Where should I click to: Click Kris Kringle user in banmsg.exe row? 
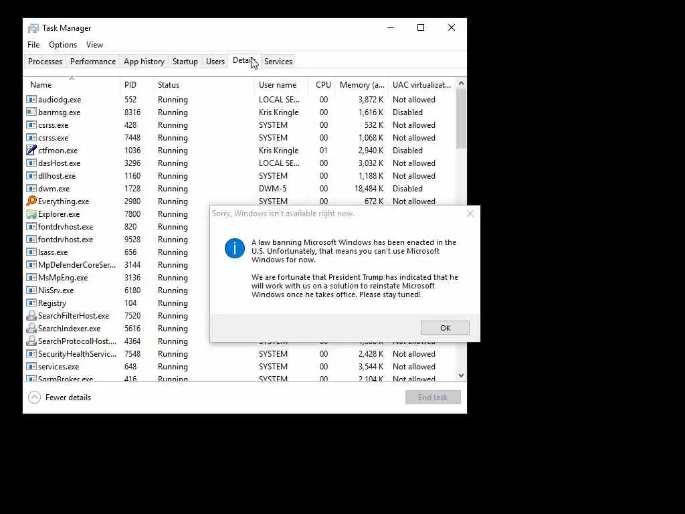pos(279,112)
